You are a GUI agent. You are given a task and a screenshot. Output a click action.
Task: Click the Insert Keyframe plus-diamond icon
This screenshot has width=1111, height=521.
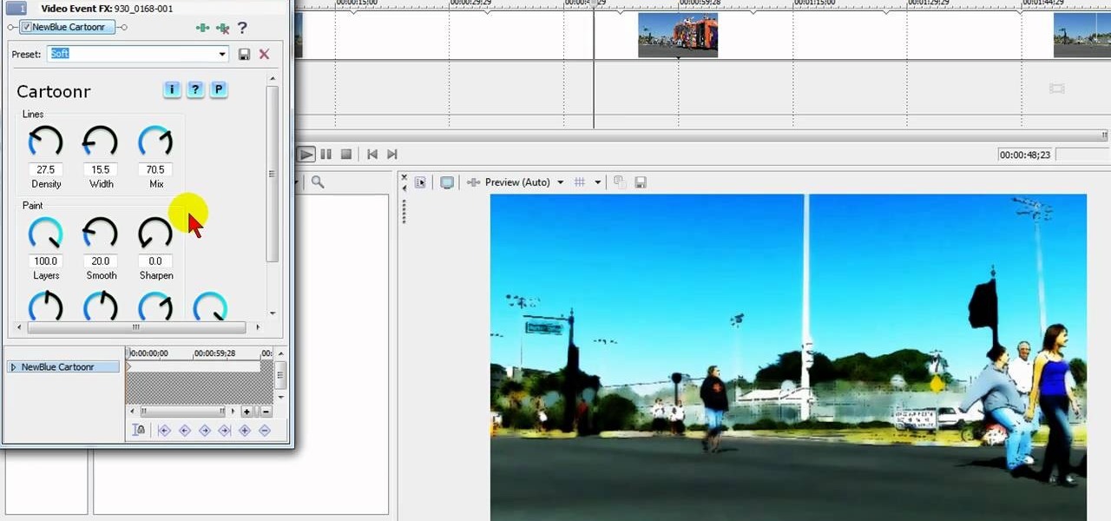(x=245, y=430)
